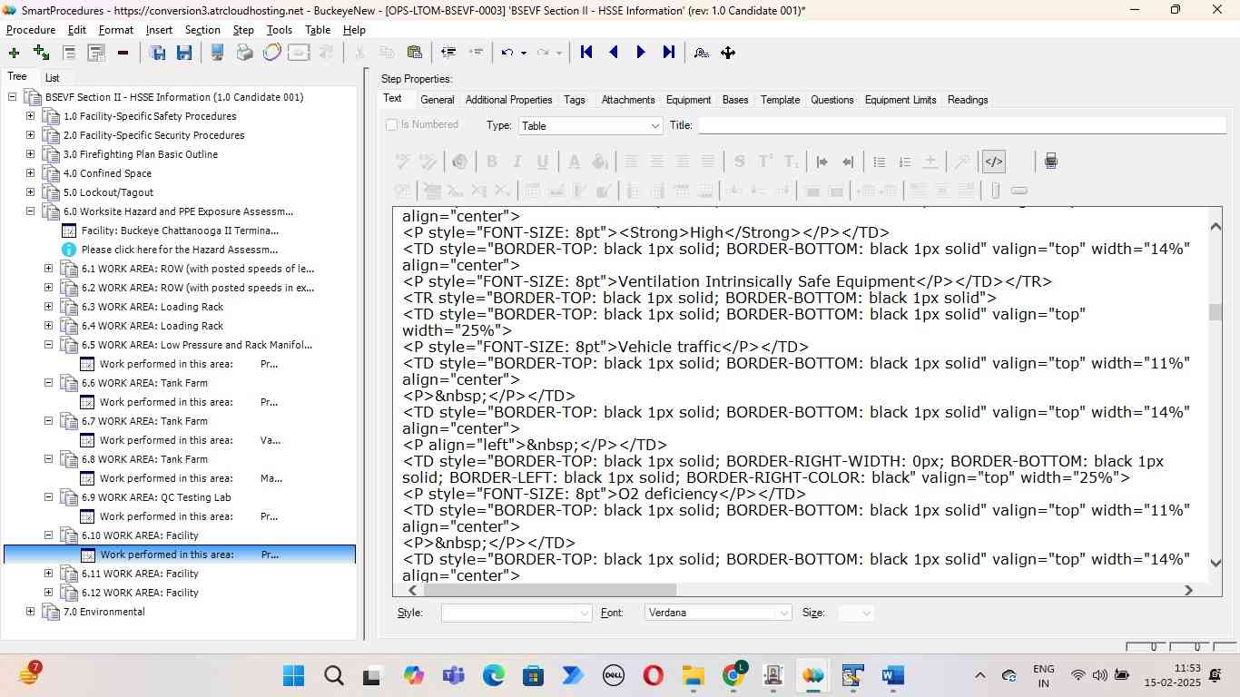
Task: Click the editor scroll-down arrow
Action: click(1215, 563)
